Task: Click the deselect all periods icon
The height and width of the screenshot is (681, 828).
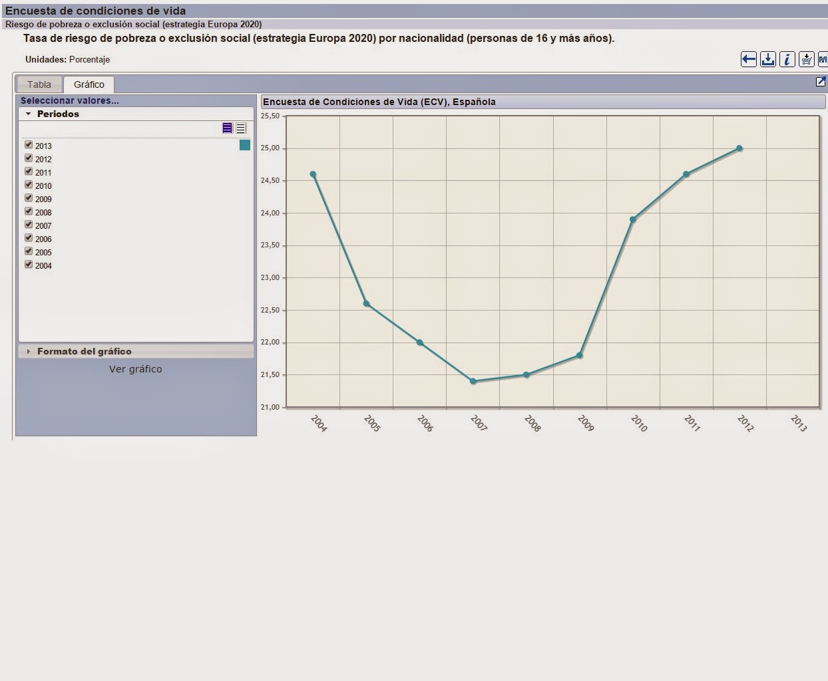Action: [x=241, y=128]
